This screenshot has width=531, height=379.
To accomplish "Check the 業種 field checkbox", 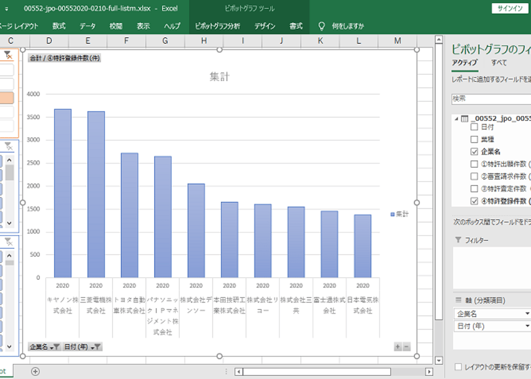I will [474, 140].
